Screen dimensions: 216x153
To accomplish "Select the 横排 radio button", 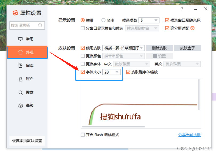I will (x=82, y=20).
